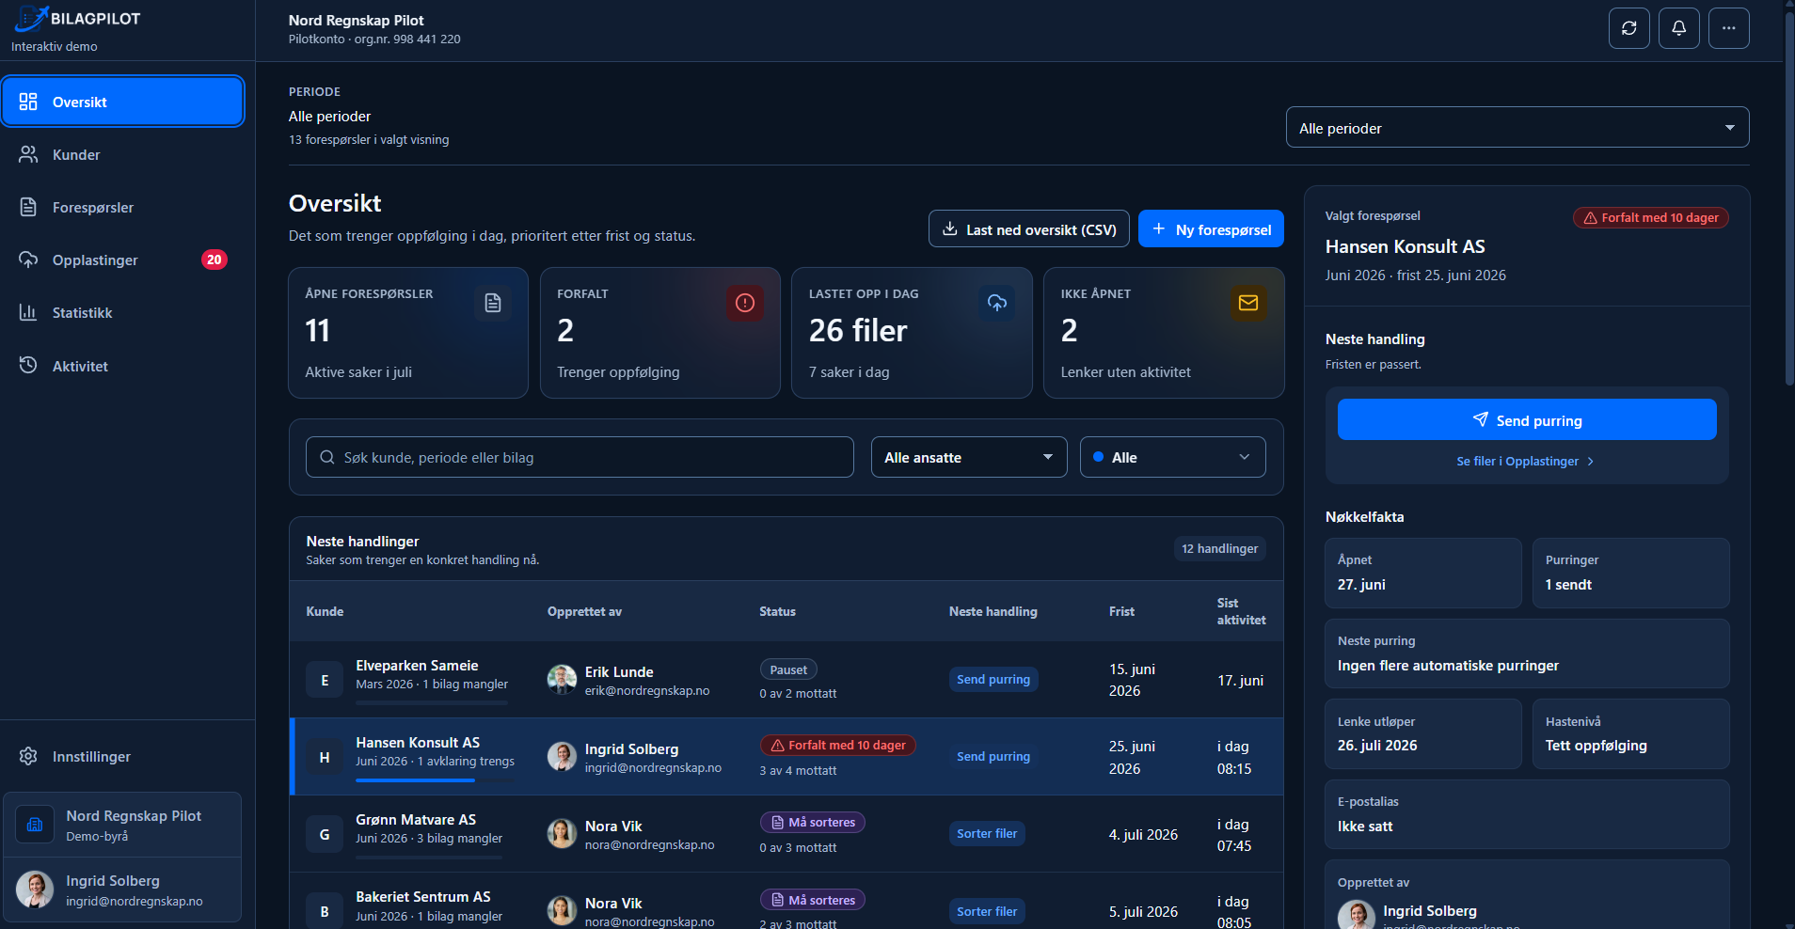Sort by the Frist column header

pos(1121,611)
